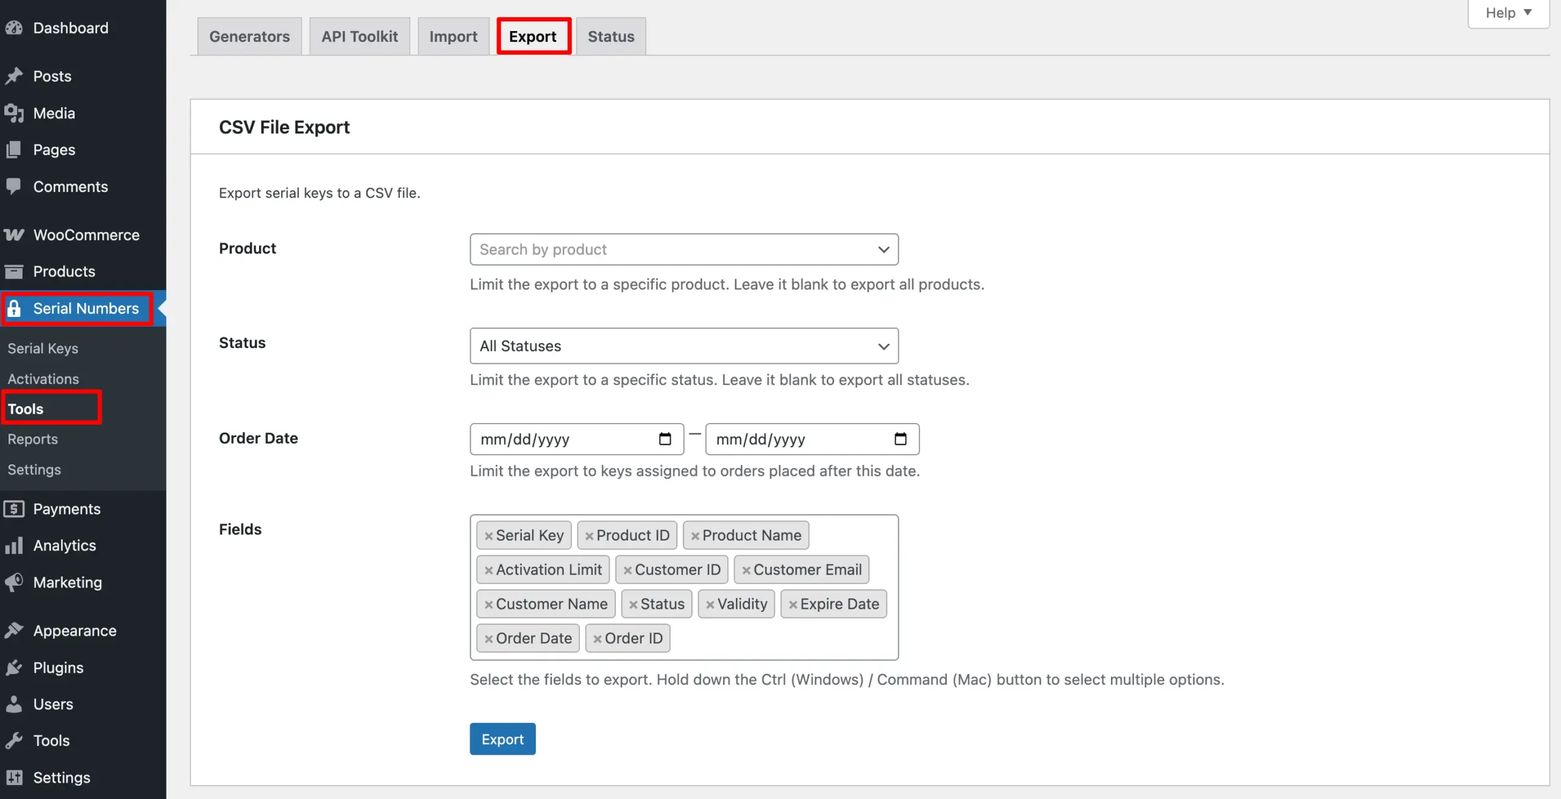This screenshot has height=799, width=1561.
Task: Switch to the API Toolkit tab
Action: [x=360, y=37]
